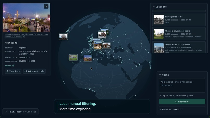
Task: Click the 1,618 records text
Action: point(171,20)
